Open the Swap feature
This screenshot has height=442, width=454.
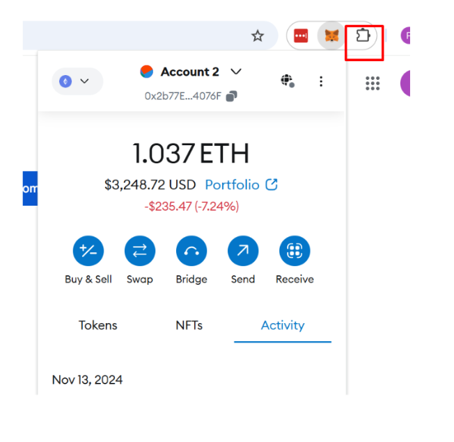click(140, 252)
